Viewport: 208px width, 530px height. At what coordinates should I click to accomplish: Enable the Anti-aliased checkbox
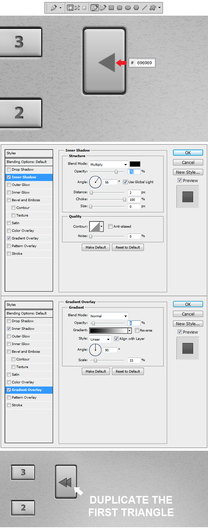pos(110,227)
